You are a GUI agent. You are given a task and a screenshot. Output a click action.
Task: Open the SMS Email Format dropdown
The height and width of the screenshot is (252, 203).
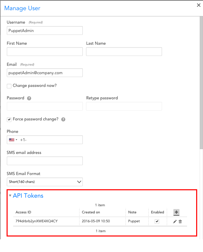pyautogui.click(x=45, y=182)
